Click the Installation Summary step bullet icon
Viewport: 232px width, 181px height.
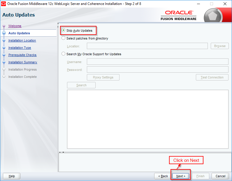pos(4,62)
